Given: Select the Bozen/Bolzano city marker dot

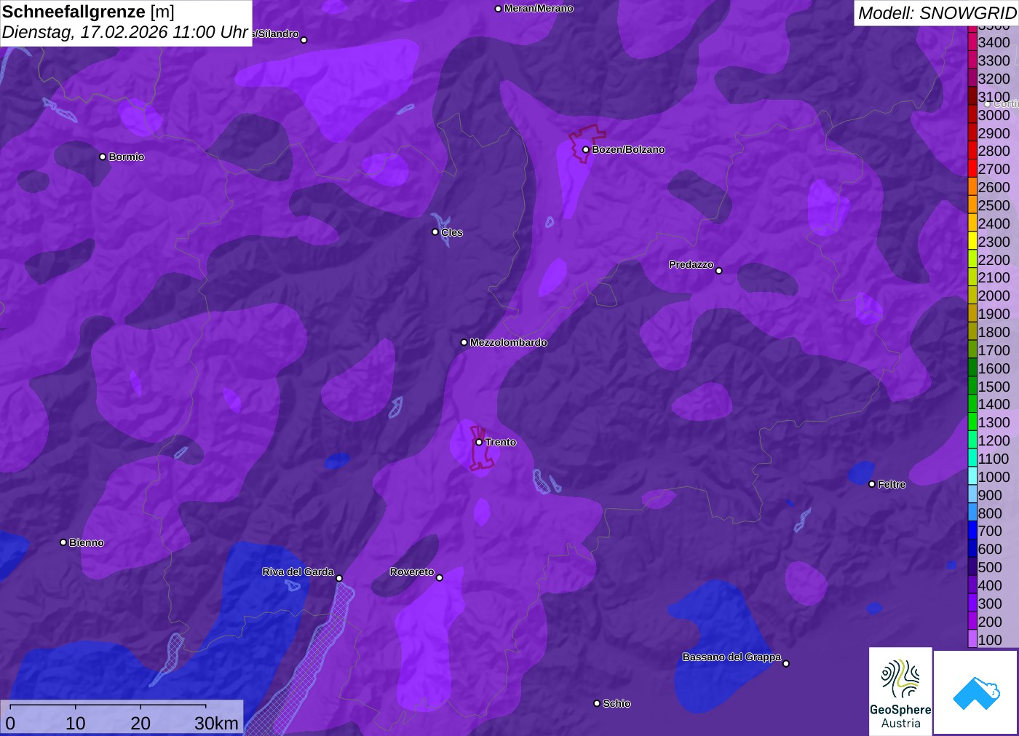Looking at the screenshot, I should tap(585, 150).
